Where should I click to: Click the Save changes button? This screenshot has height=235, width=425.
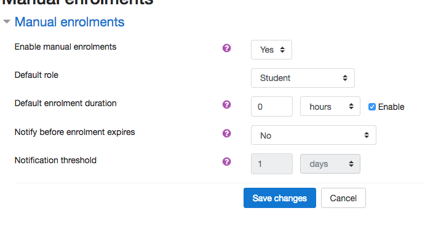click(x=280, y=198)
